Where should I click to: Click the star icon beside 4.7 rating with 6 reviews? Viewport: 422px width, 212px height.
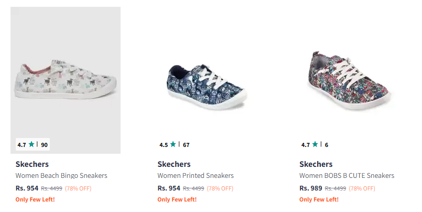click(315, 144)
